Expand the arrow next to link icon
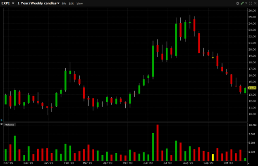 pos(246,3)
